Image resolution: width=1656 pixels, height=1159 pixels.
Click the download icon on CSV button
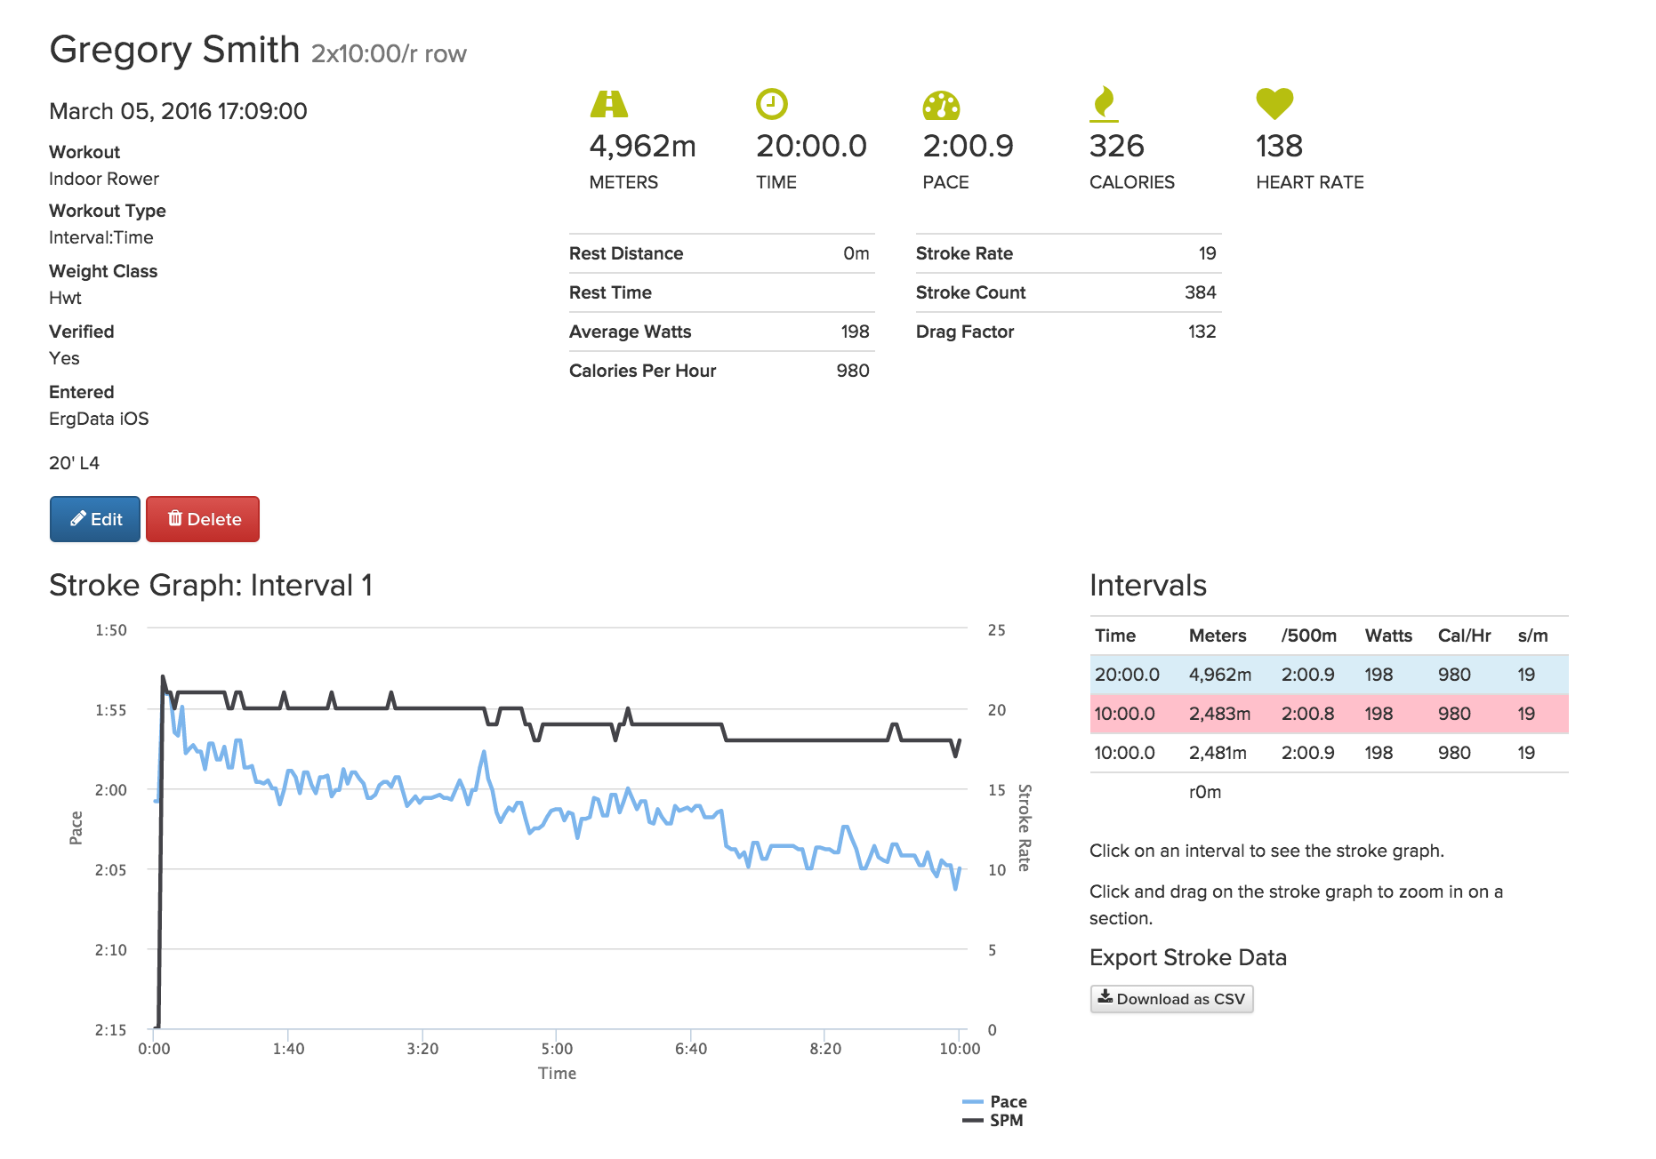[1105, 997]
